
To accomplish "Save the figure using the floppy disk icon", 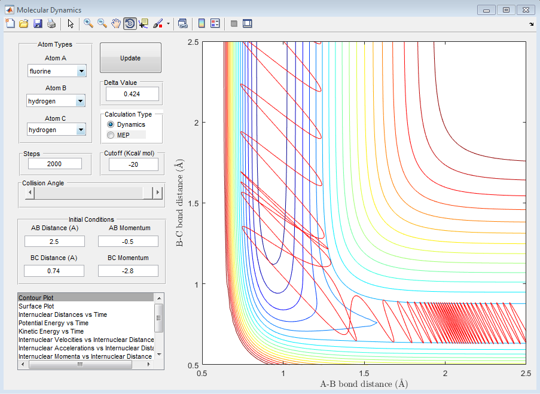I will pos(38,23).
